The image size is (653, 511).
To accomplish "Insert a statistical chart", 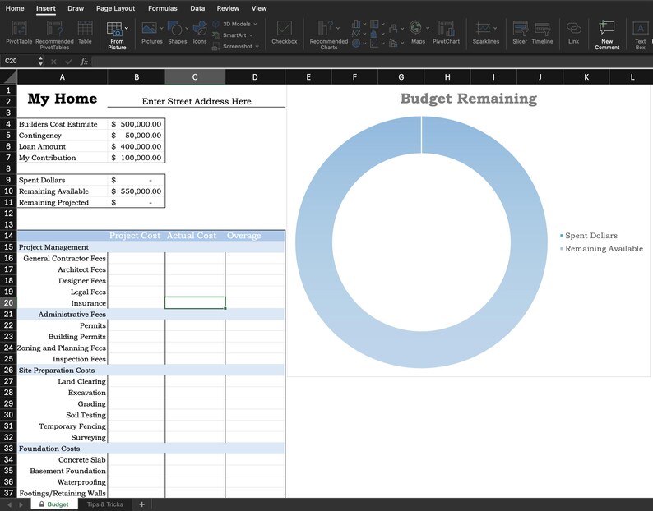I will click(374, 34).
